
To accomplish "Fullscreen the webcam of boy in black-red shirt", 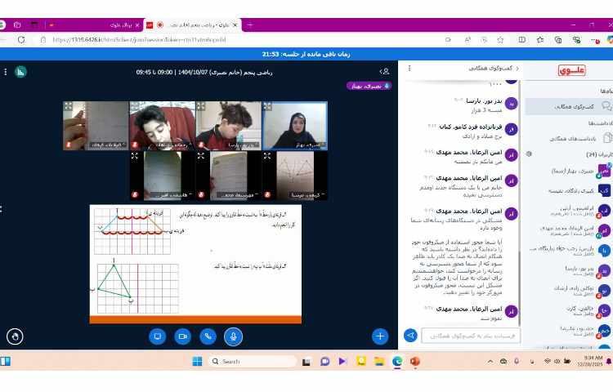I will (x=201, y=106).
